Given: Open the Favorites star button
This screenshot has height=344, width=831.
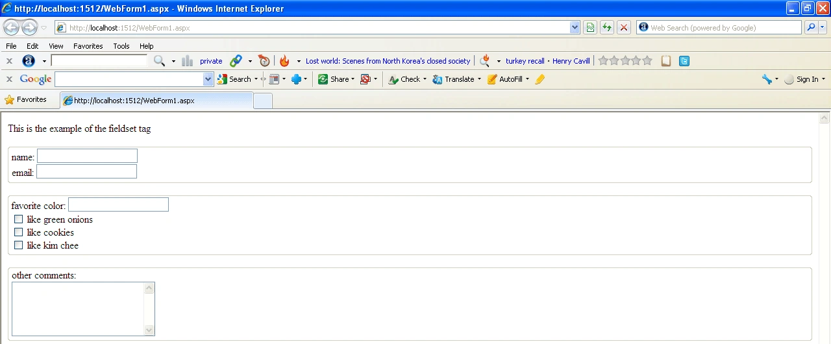Looking at the screenshot, I should click(26, 100).
